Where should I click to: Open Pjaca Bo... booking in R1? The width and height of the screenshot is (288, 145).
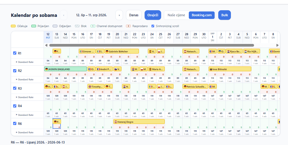(234, 51)
